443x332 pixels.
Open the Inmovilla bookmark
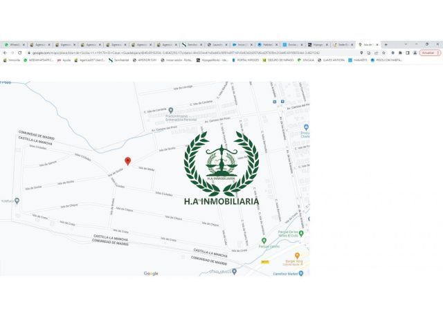click(x=12, y=60)
